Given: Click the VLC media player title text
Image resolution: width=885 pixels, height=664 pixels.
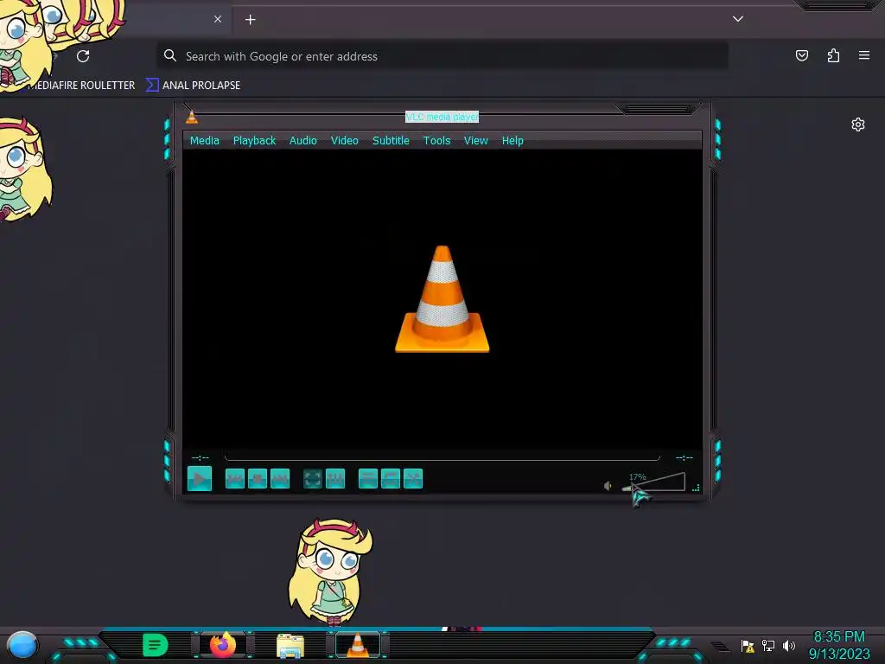Looking at the screenshot, I should click(442, 117).
